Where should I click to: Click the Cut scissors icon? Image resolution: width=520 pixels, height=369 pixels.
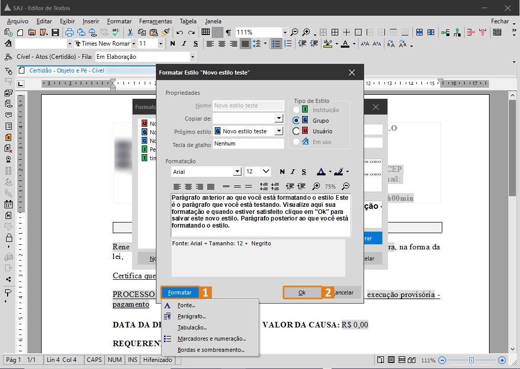(x=130, y=32)
